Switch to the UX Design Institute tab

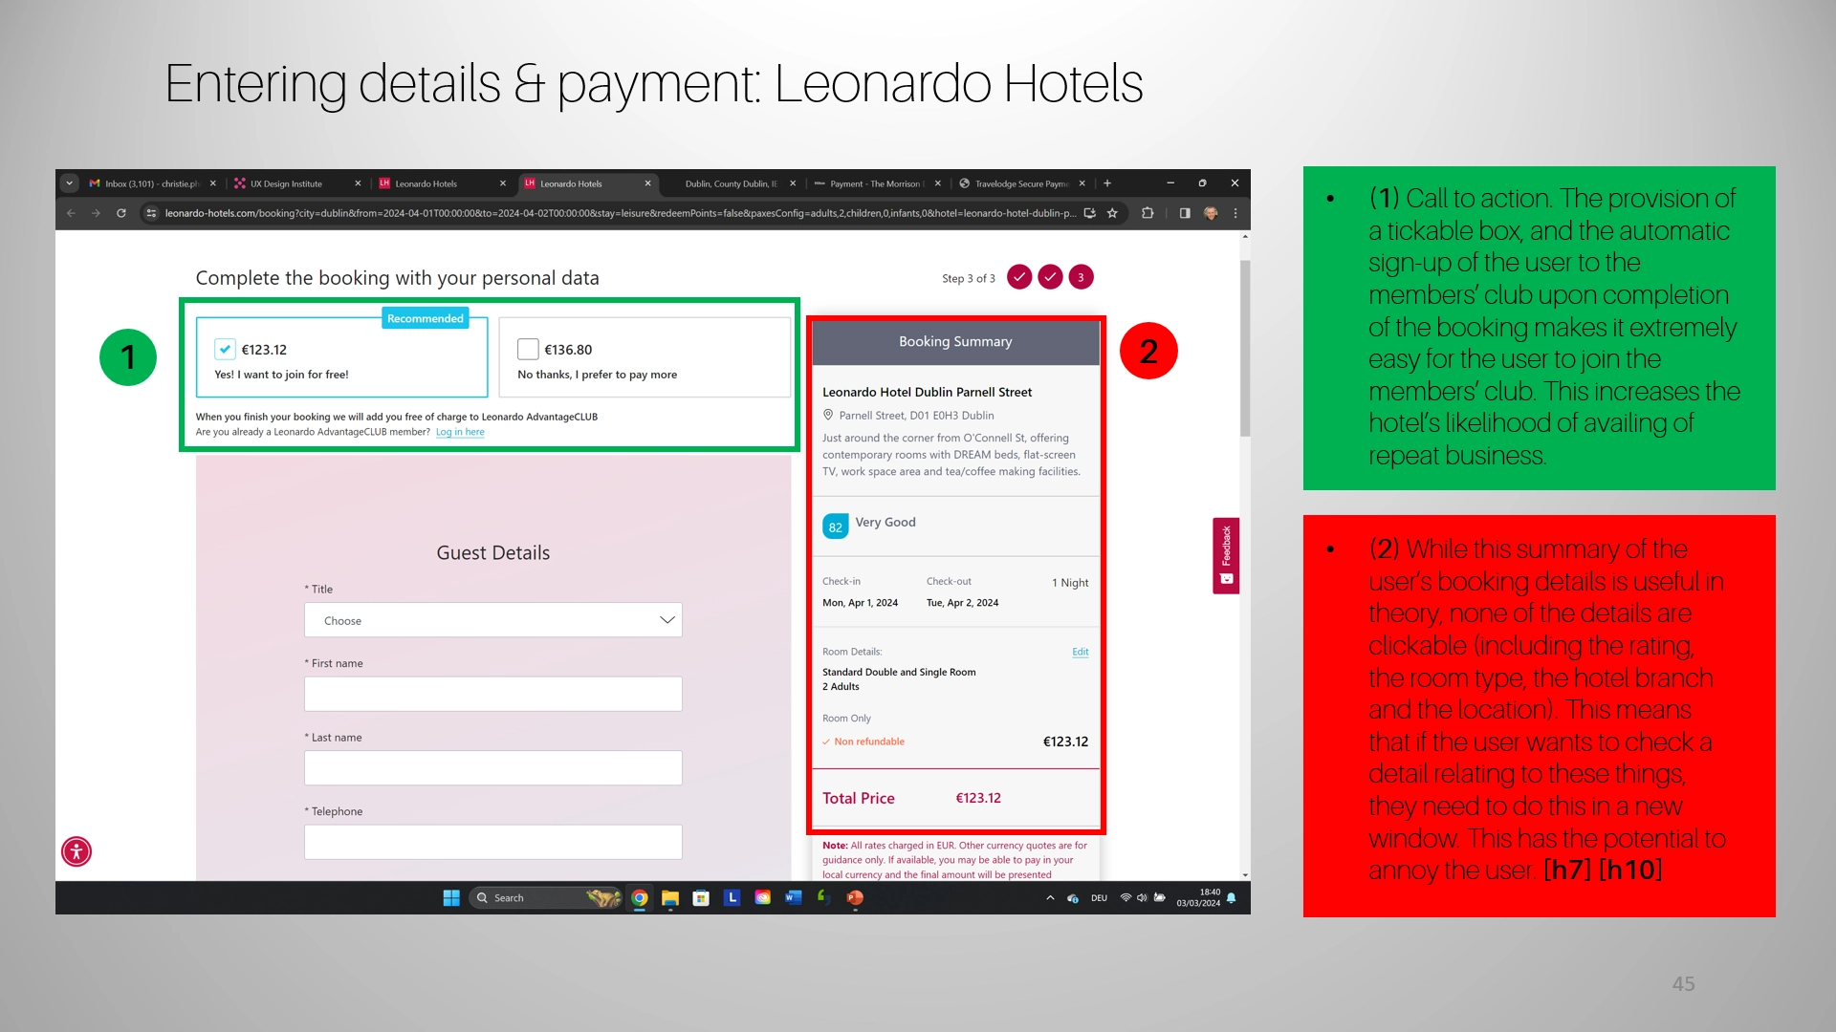(x=286, y=183)
